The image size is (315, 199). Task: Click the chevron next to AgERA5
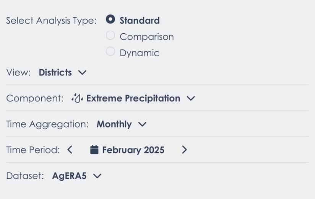click(97, 176)
